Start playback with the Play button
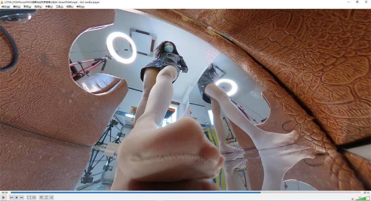This screenshot has height=201, width=371. (3, 197)
